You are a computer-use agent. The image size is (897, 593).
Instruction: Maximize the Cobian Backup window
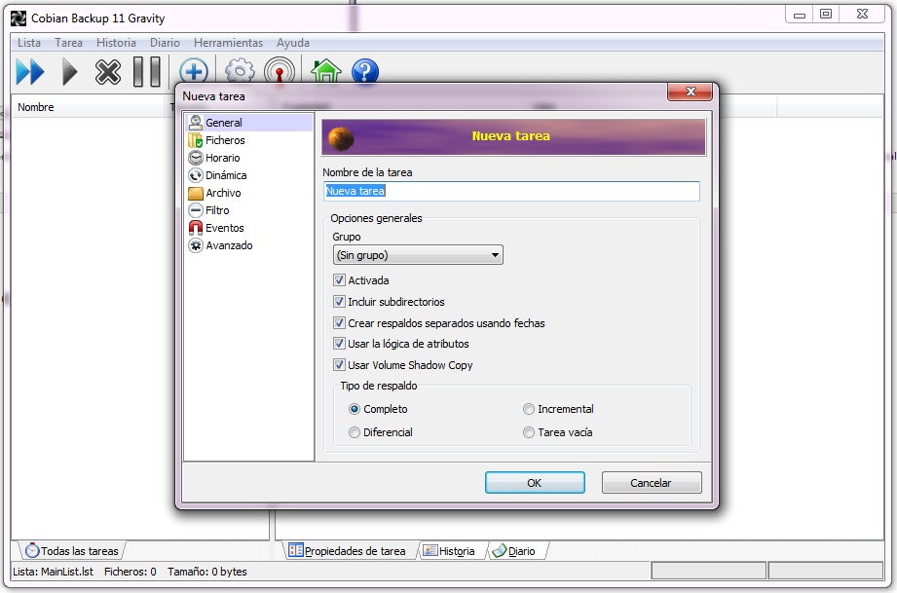pyautogui.click(x=826, y=15)
